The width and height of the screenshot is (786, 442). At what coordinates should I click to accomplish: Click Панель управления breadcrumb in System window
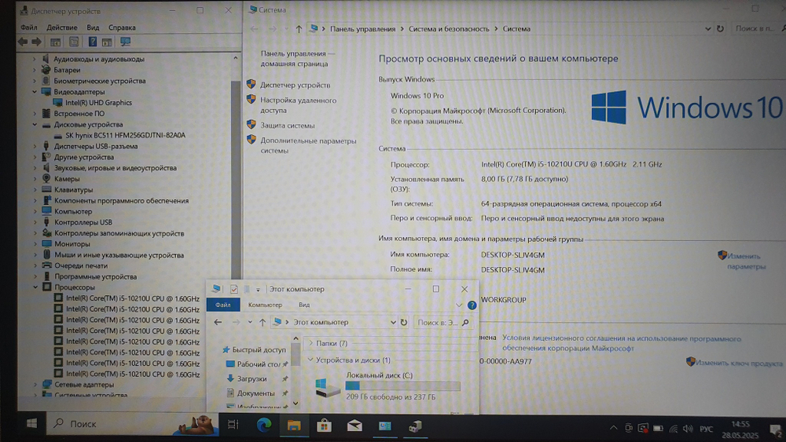point(362,29)
